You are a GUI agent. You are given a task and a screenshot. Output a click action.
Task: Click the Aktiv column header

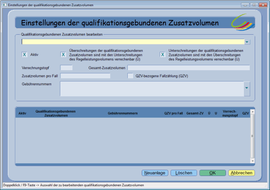(x=22, y=113)
